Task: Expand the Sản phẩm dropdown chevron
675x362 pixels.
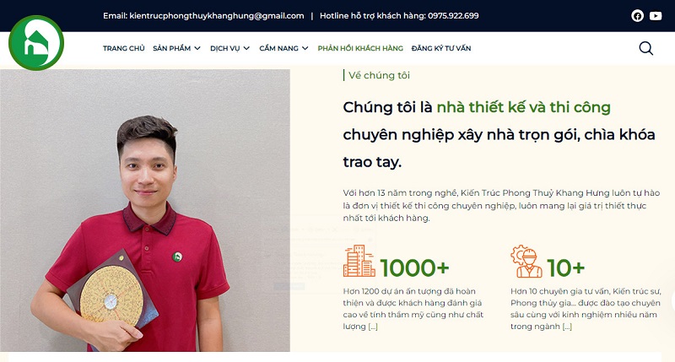Action: coord(197,48)
